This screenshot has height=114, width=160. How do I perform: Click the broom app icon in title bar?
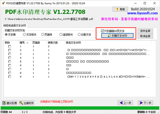[x=3, y=3]
